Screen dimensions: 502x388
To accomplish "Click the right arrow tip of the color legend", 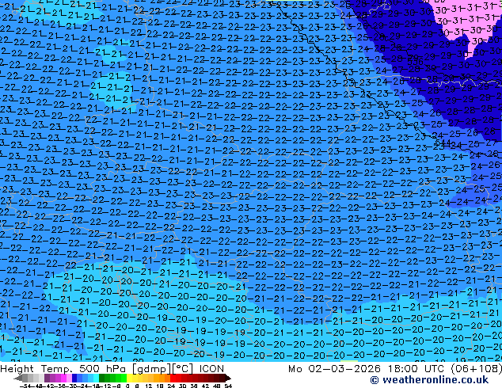I will tap(230, 378).
